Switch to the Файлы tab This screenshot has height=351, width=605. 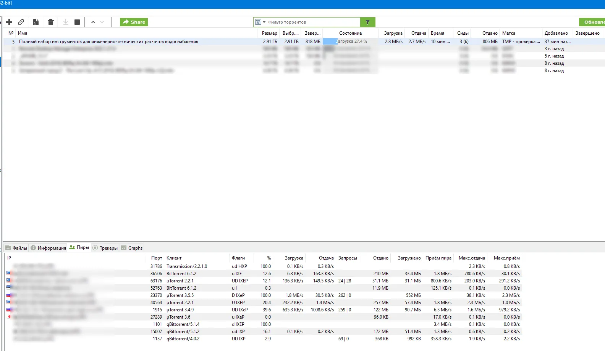pos(16,248)
